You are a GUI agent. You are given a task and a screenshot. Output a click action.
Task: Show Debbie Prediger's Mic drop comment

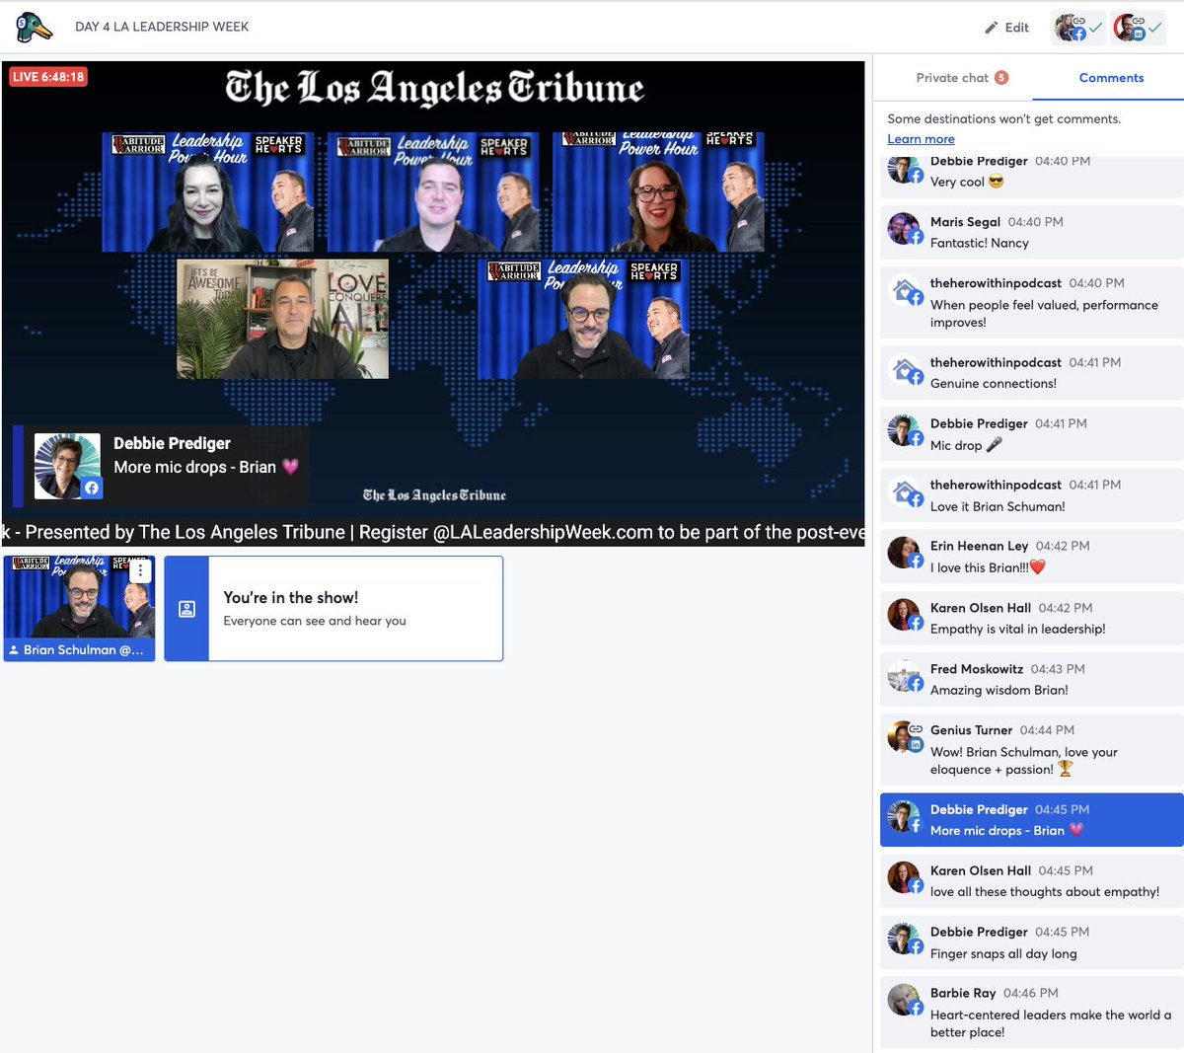(1031, 433)
